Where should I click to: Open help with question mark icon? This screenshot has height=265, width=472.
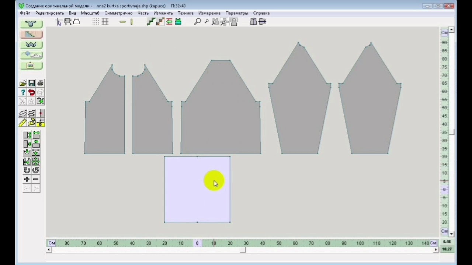23,92
